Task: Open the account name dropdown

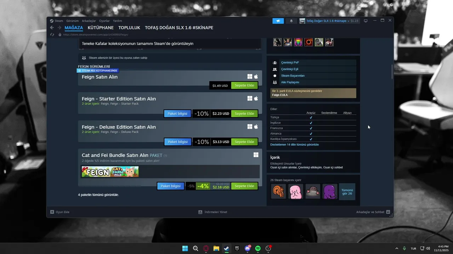Action: [x=327, y=21]
